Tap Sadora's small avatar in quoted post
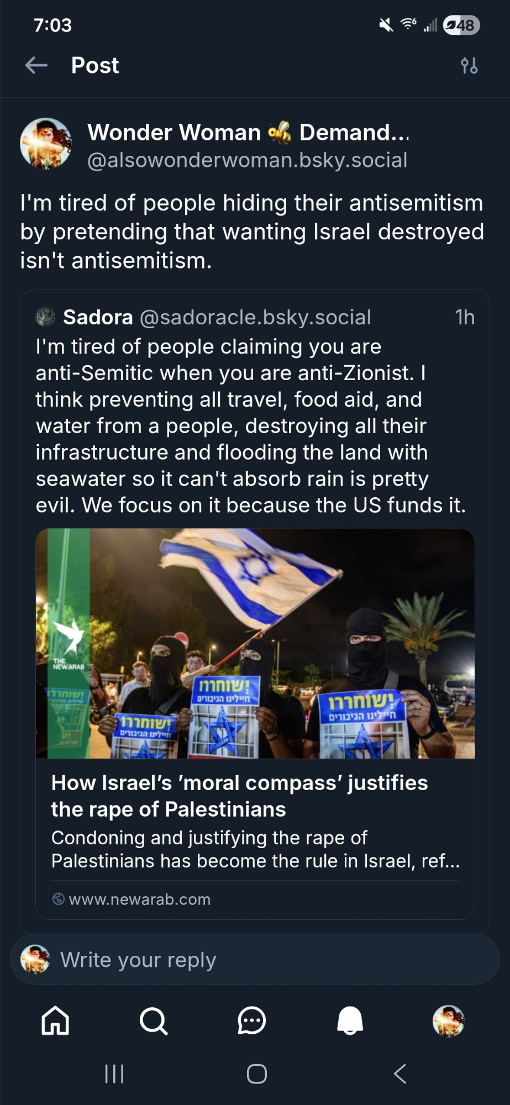510x1105 pixels. click(x=45, y=317)
